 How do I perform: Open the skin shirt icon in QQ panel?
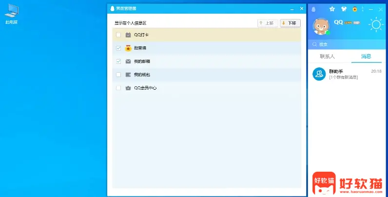pyautogui.click(x=344, y=9)
